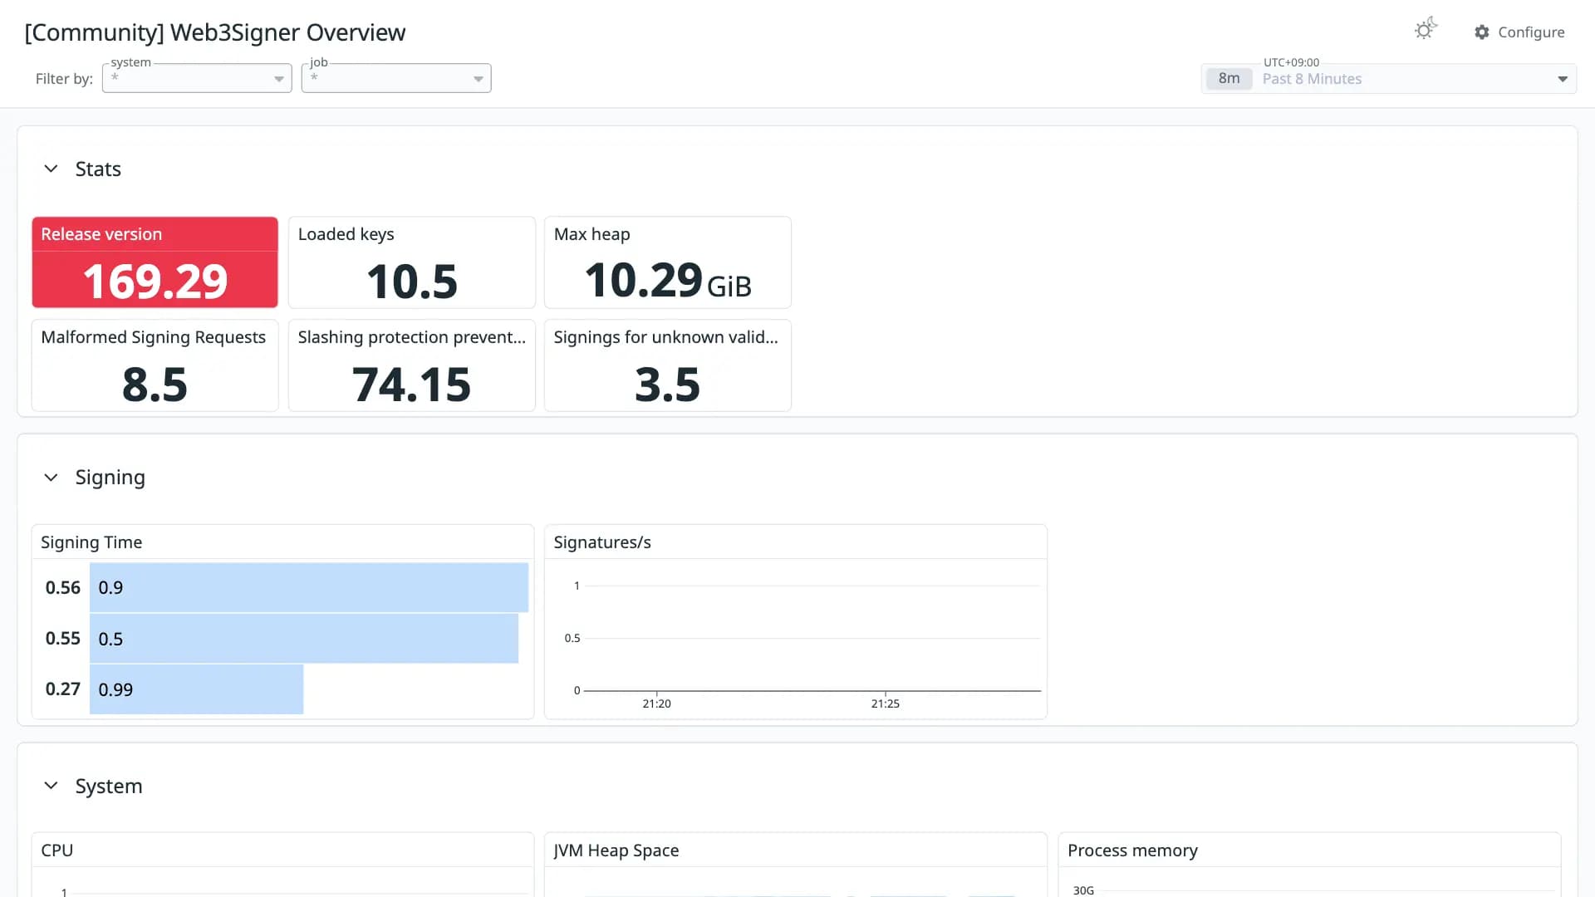Open the Configure settings

[1519, 32]
